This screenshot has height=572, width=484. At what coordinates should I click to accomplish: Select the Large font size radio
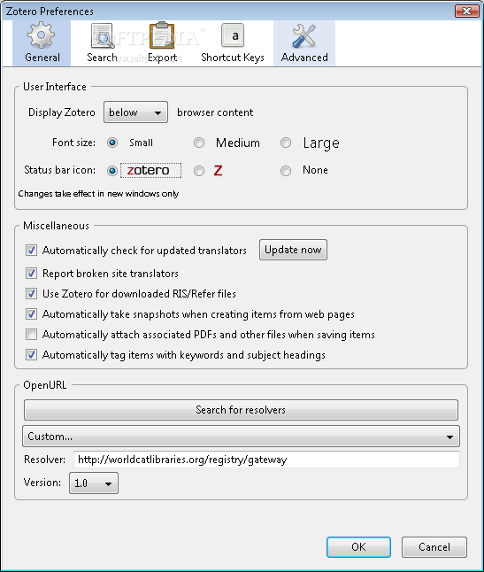coord(286,143)
